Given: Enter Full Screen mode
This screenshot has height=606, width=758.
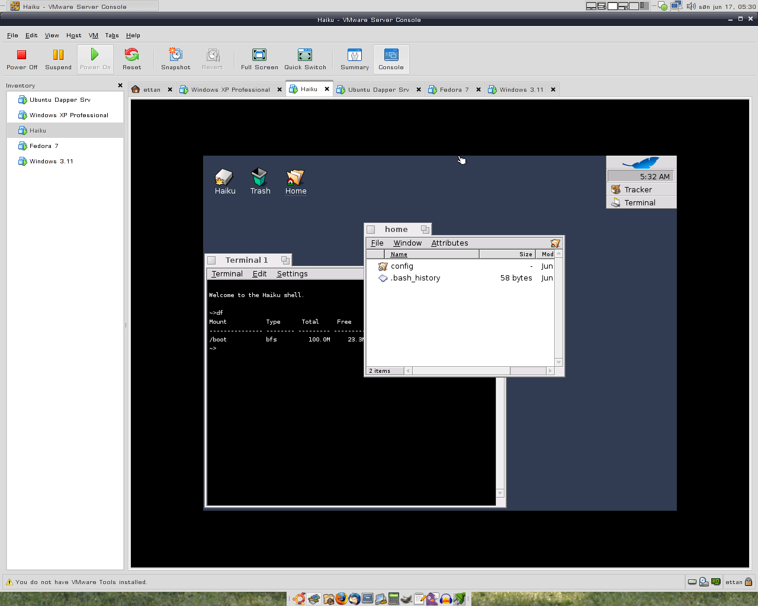Looking at the screenshot, I should tap(259, 59).
